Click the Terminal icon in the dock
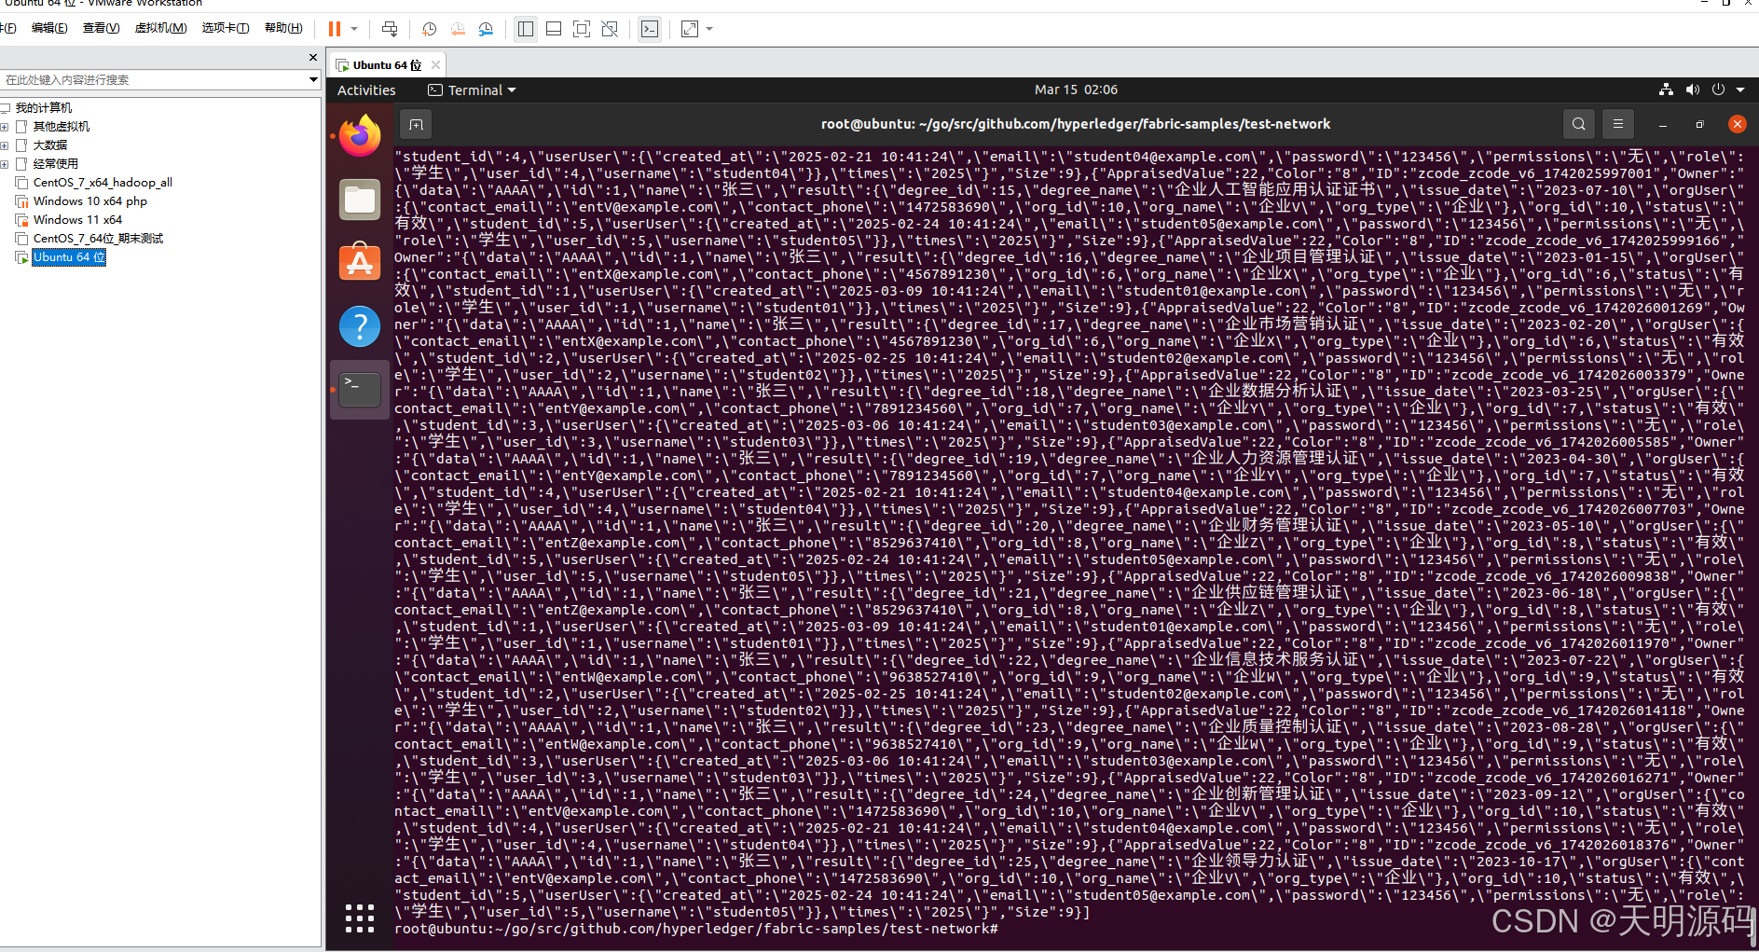The image size is (1759, 952). coord(360,390)
